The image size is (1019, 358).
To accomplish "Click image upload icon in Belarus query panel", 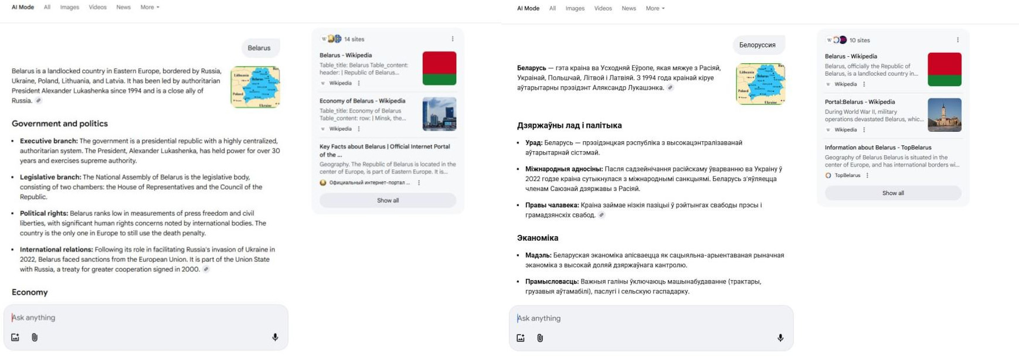I will [x=15, y=337].
